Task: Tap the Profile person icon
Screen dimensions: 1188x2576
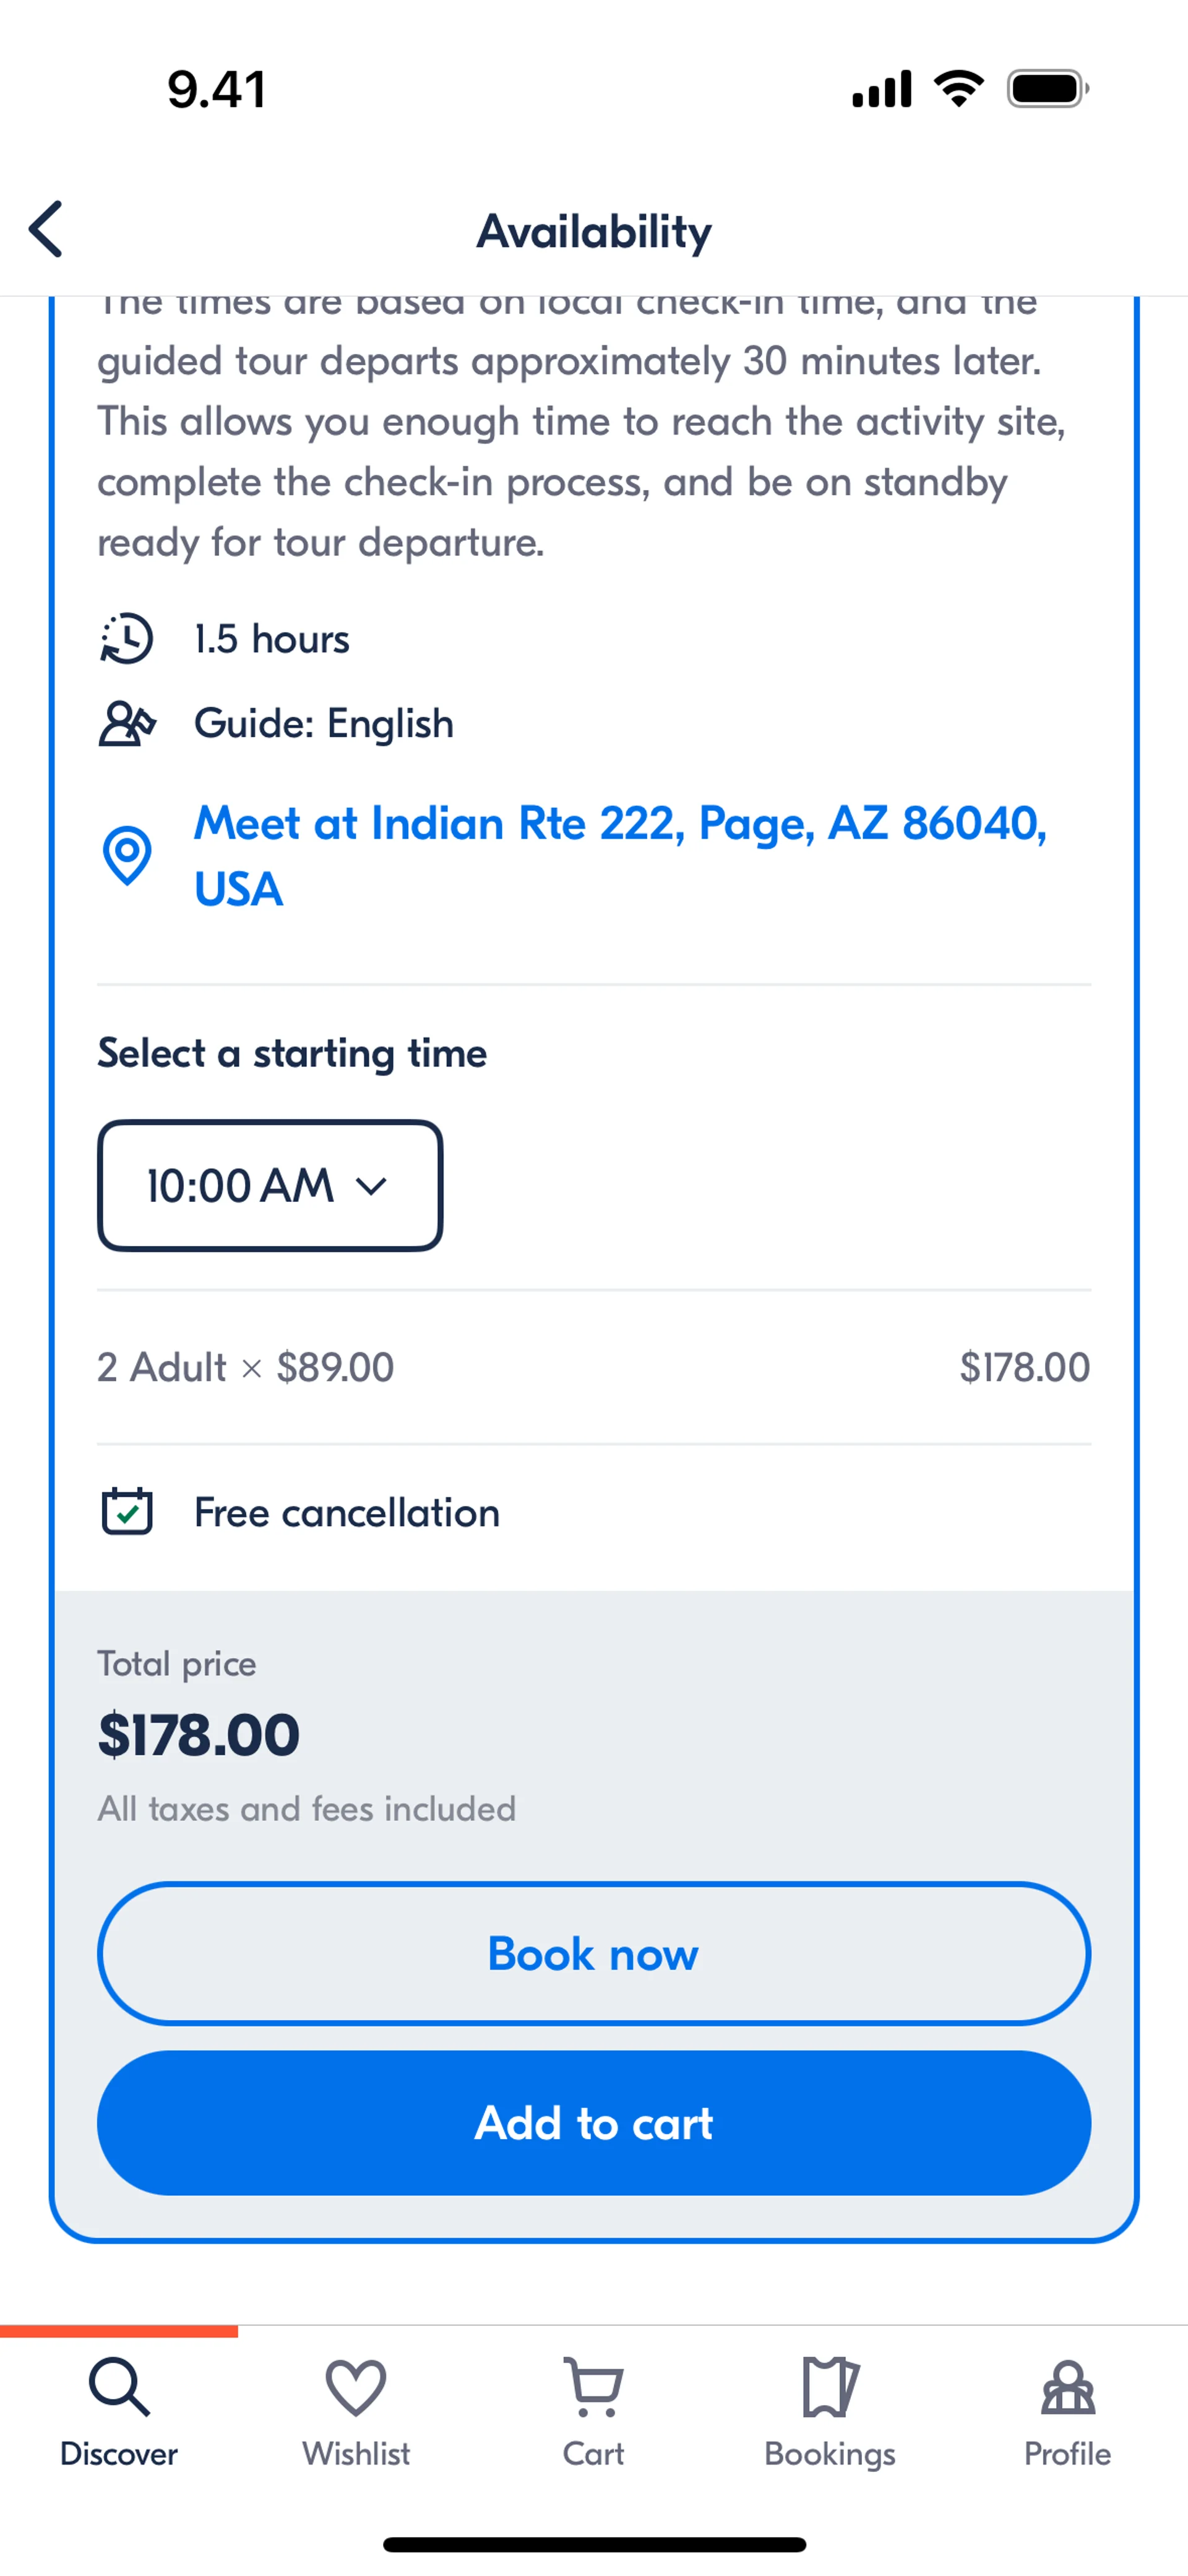Action: pos(1068,2387)
